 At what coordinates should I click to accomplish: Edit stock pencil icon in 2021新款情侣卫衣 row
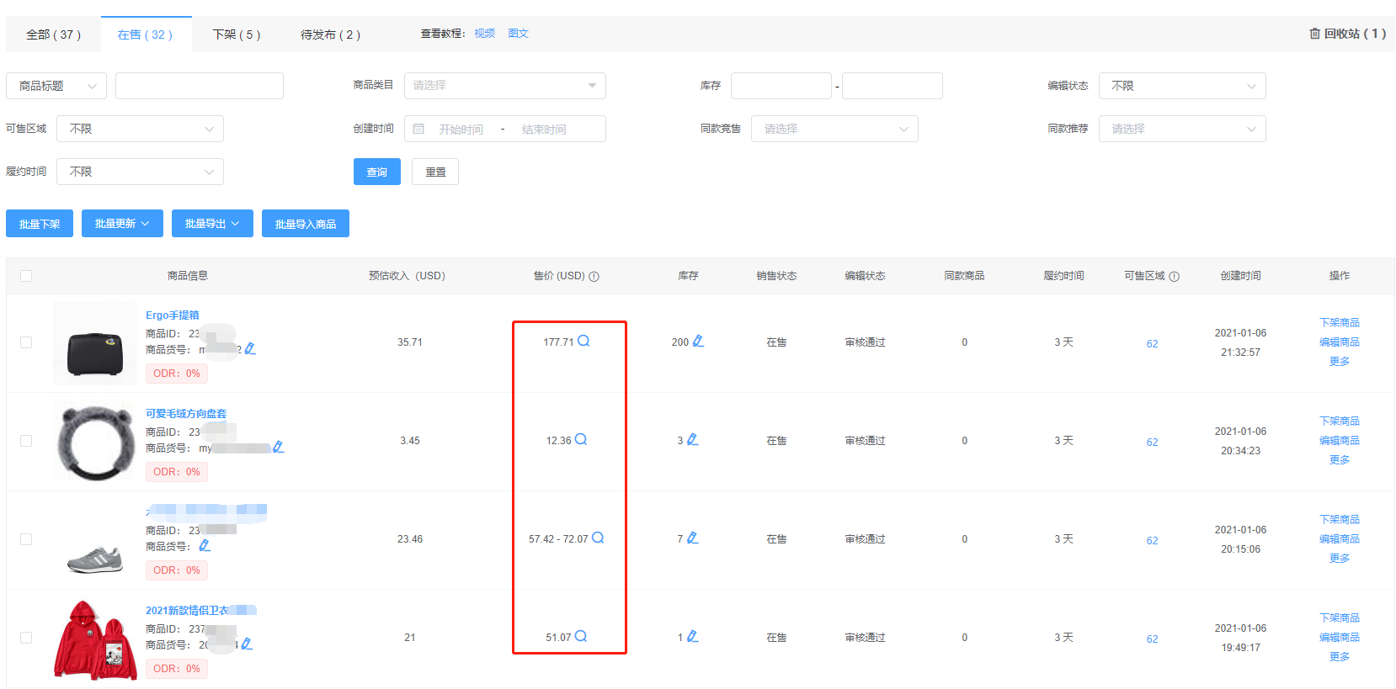(693, 636)
